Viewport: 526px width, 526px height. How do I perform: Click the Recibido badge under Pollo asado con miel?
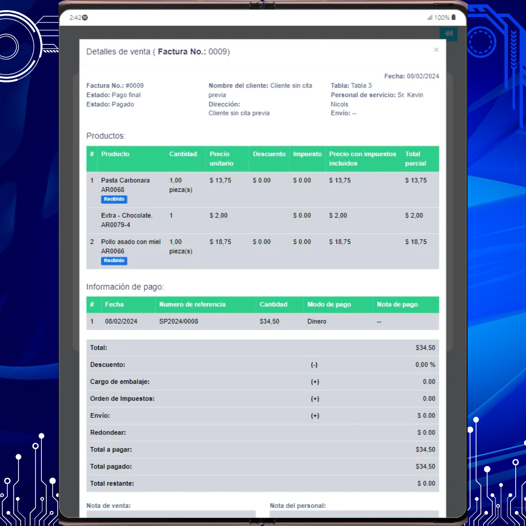coord(114,261)
